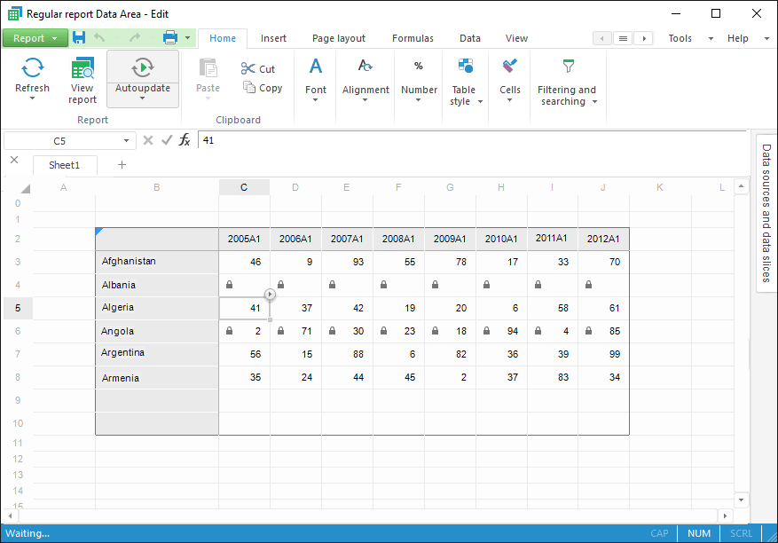Screen dimensions: 778x543
Task: Expand the Font options
Action: [316, 80]
